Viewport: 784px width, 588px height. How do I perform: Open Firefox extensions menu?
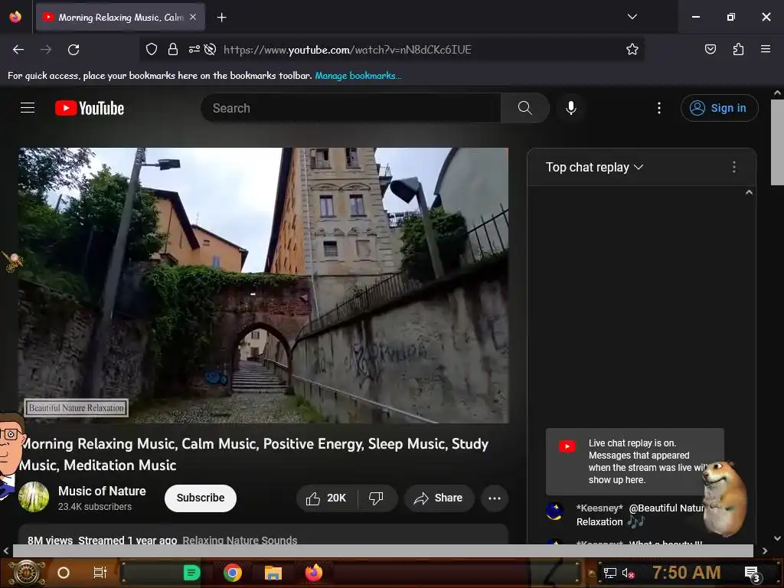tap(738, 49)
